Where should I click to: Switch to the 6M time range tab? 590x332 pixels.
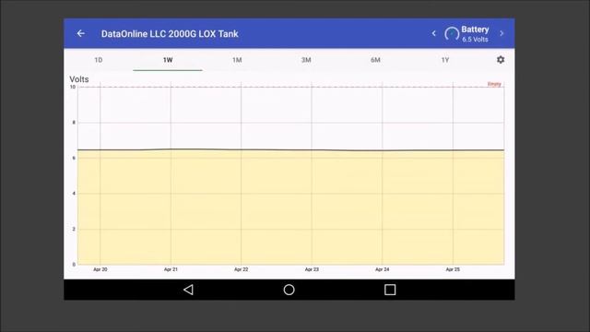tap(375, 60)
